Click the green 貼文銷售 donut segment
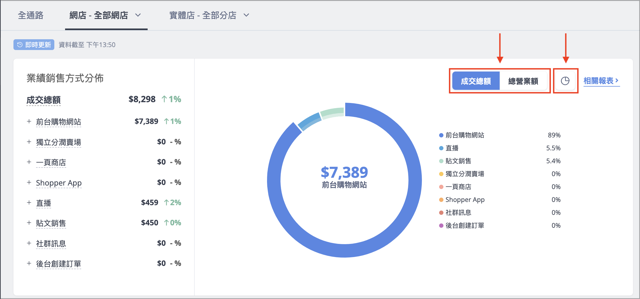 [332, 113]
